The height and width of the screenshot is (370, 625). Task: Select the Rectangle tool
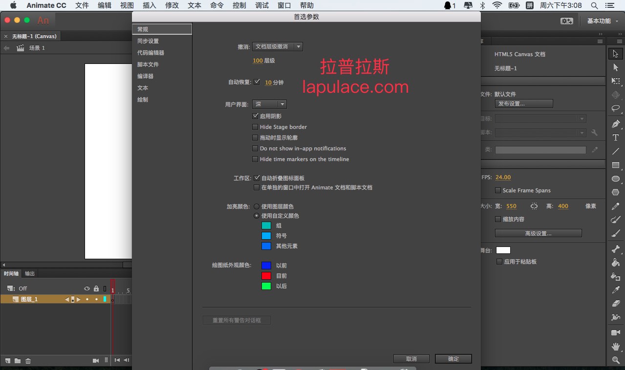click(x=616, y=165)
